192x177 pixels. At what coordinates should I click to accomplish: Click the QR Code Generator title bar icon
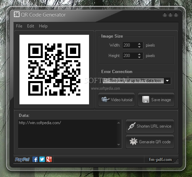pos(17,14)
